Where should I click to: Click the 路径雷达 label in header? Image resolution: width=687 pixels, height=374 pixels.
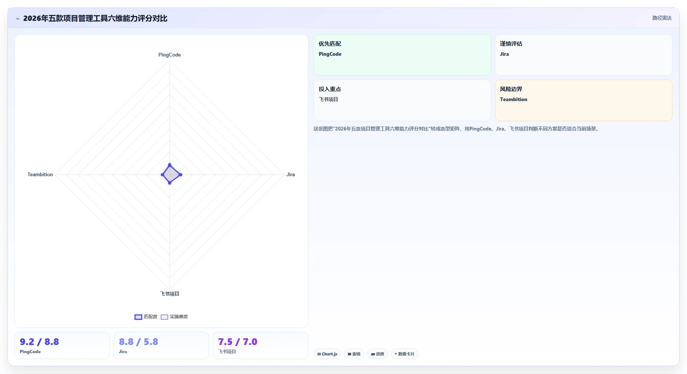point(662,18)
